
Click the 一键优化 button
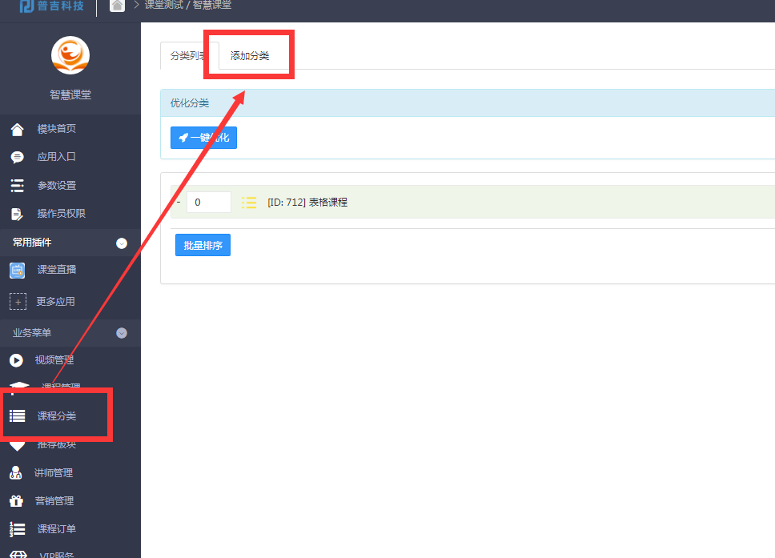coord(203,138)
